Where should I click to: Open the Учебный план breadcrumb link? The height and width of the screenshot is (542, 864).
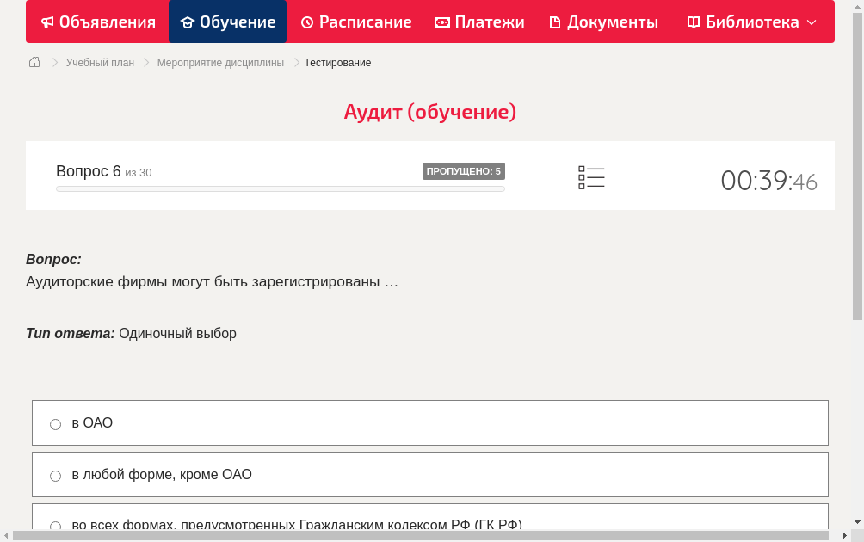(100, 62)
